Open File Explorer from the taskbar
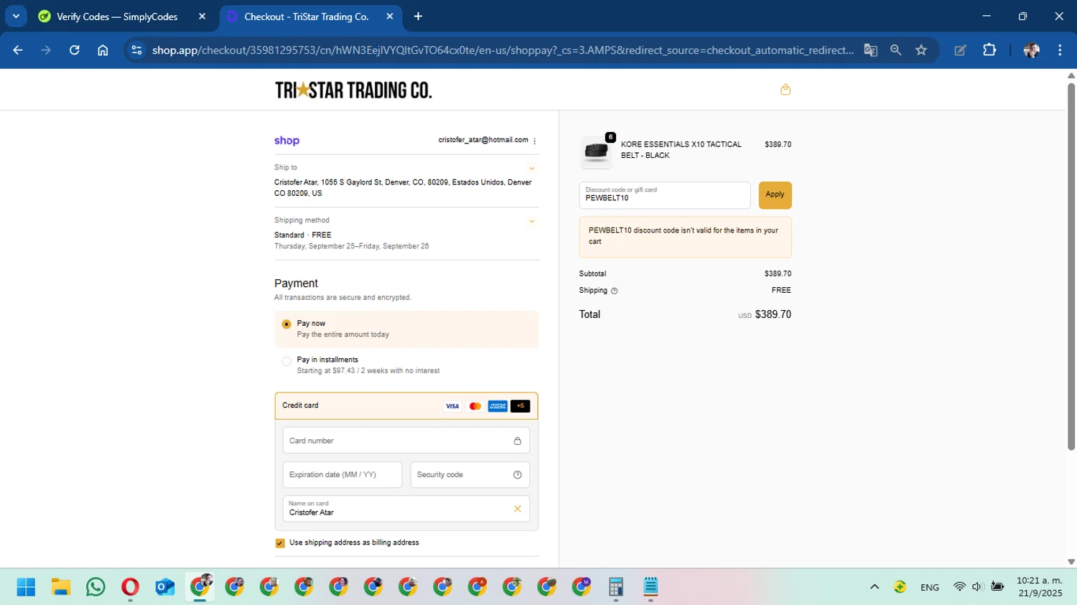The width and height of the screenshot is (1077, 605). pyautogui.click(x=61, y=587)
